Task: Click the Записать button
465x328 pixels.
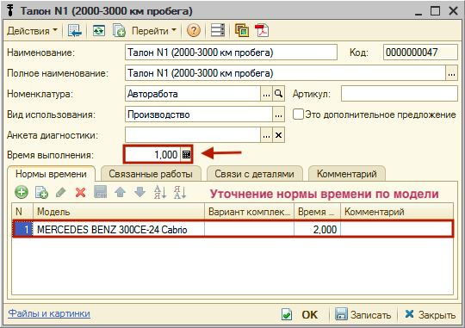Action: click(363, 314)
